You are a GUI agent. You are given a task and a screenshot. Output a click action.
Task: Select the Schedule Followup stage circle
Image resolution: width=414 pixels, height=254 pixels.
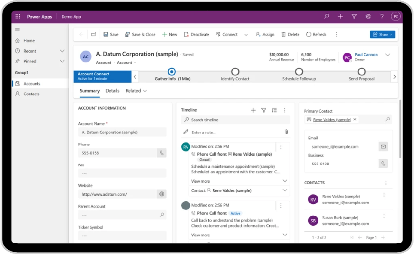(x=299, y=72)
